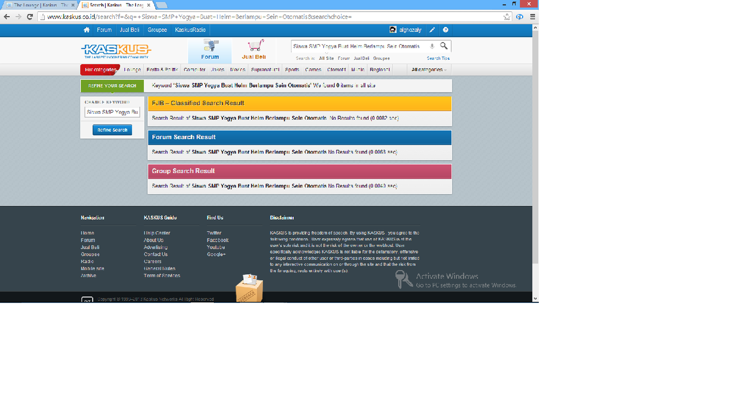Expand the All categories dropdown
This screenshot has height=414, width=736.
pyautogui.click(x=428, y=70)
